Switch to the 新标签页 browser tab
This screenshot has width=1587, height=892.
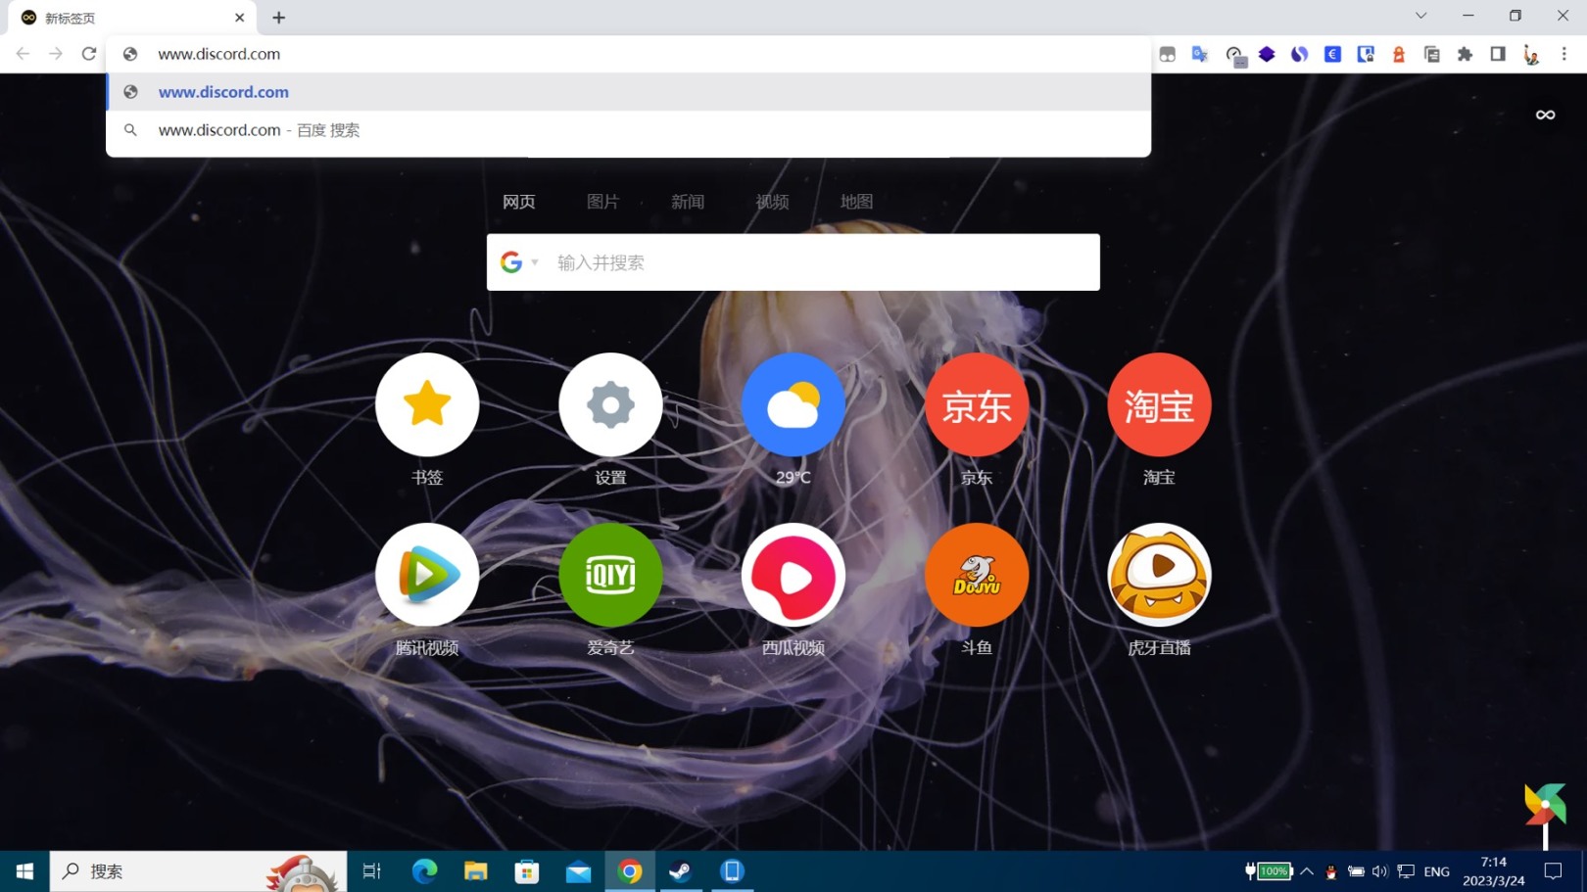(132, 18)
